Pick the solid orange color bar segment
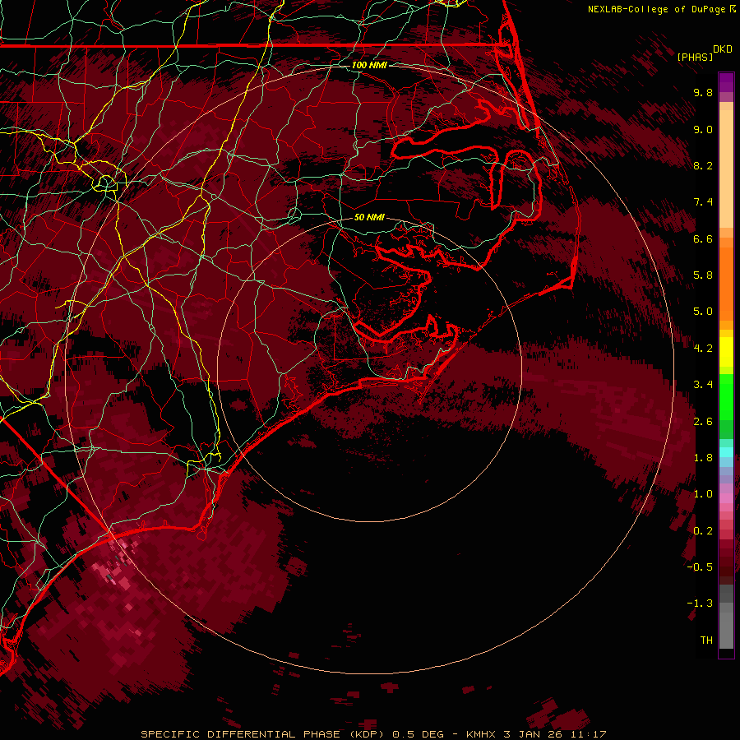Viewport: 740px width, 740px height. (x=726, y=284)
